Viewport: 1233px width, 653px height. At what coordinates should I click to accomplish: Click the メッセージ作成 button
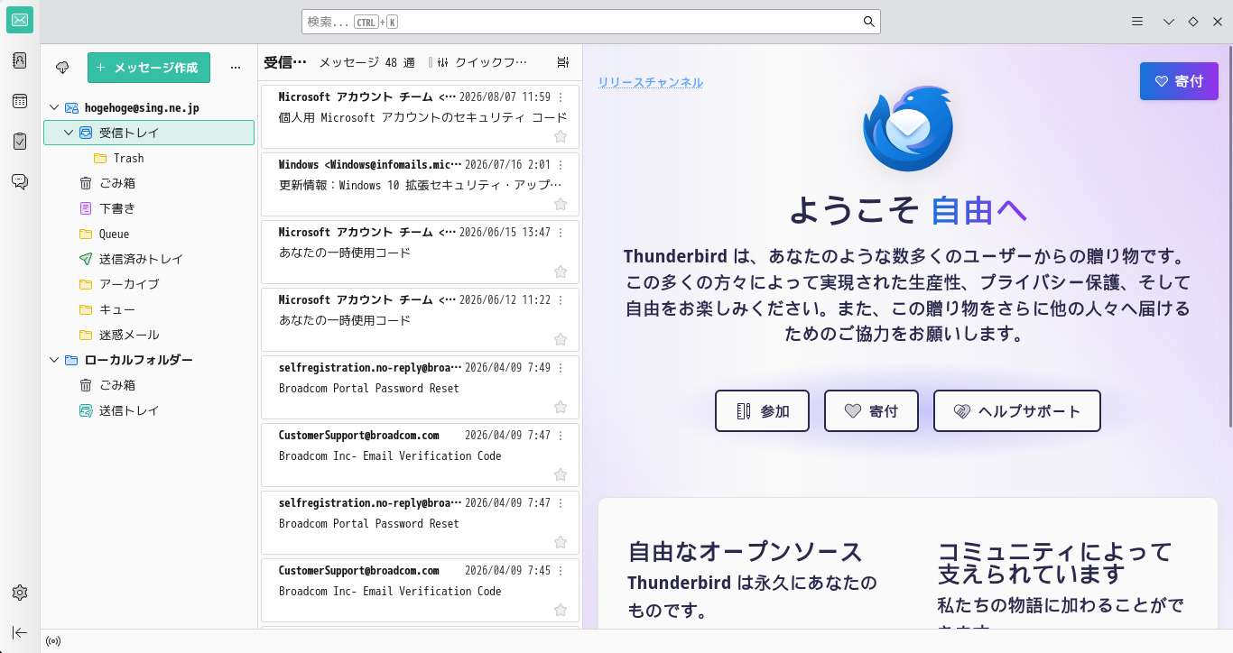click(149, 68)
